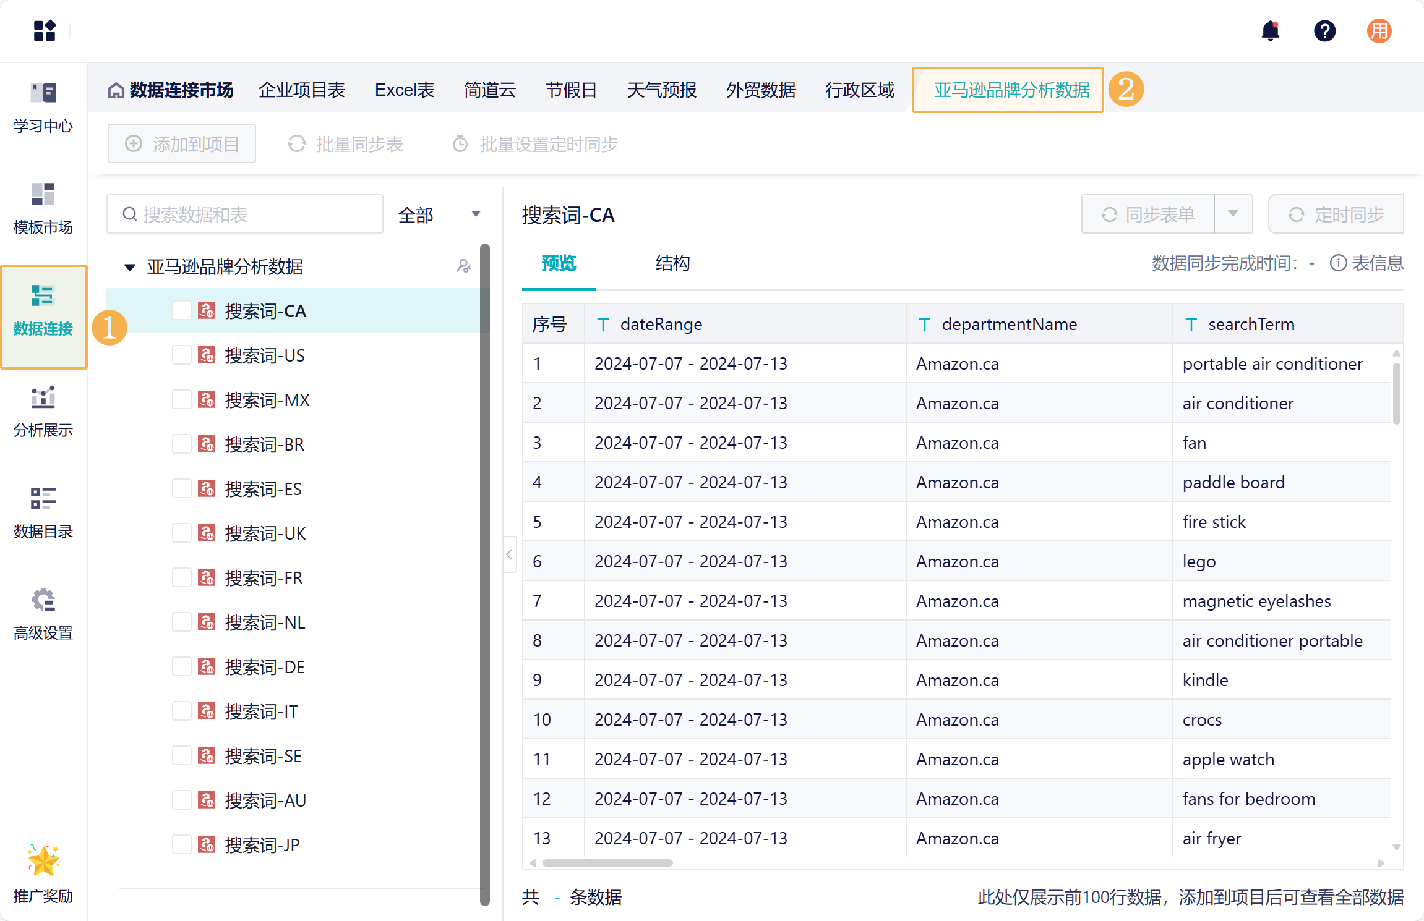Open the notification bell icon
Image resolution: width=1424 pixels, height=921 pixels.
(x=1270, y=31)
